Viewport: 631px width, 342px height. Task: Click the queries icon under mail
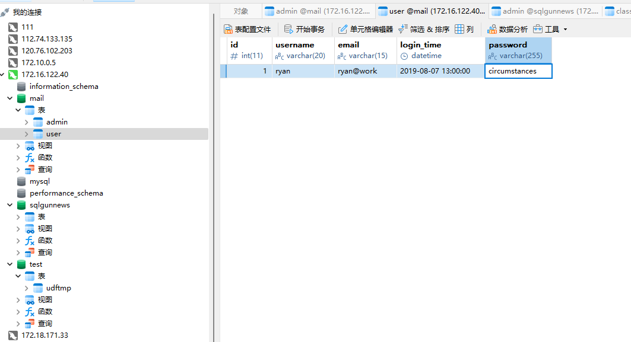(x=30, y=169)
